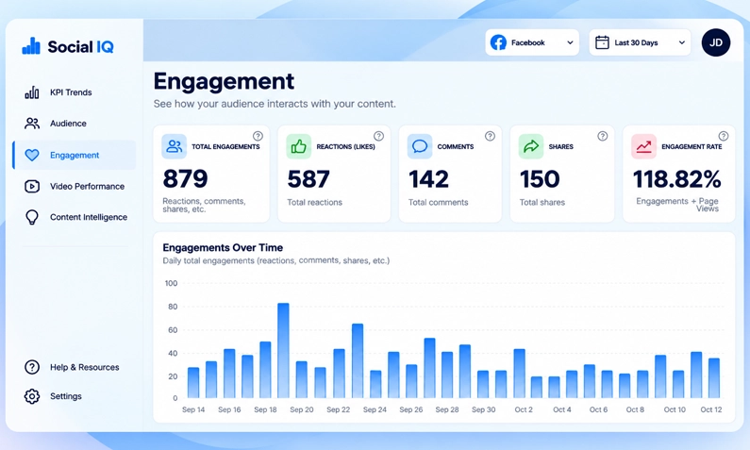Click the Social IQ brand name
This screenshot has width=750, height=450.
pyautogui.click(x=80, y=46)
